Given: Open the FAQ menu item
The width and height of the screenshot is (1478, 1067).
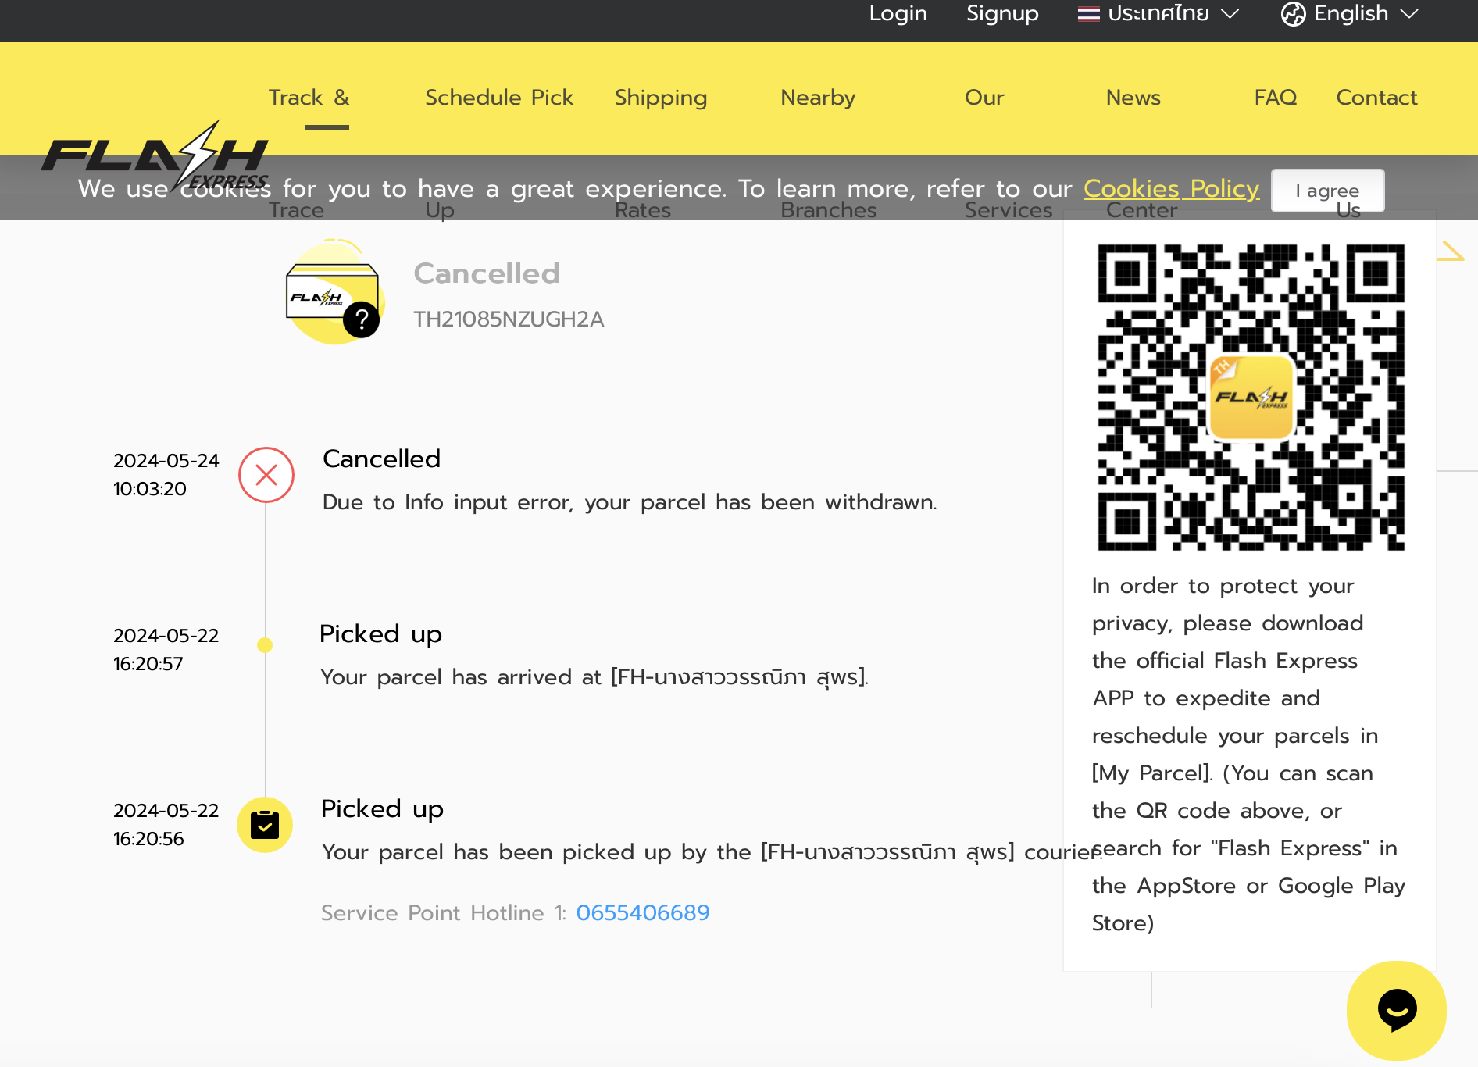Looking at the screenshot, I should click(1276, 98).
